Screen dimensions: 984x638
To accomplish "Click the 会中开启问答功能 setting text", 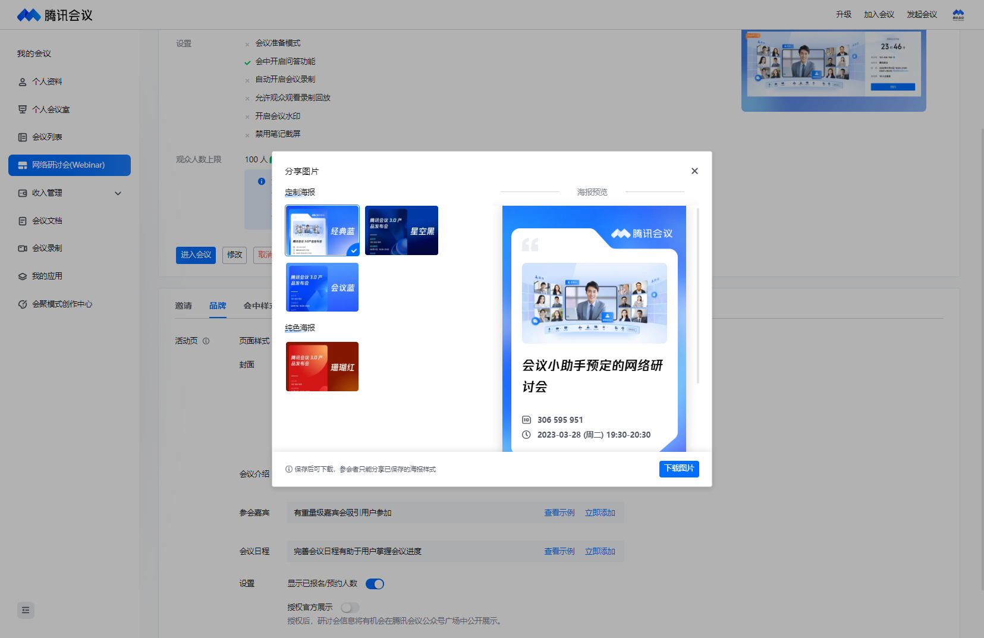I will [285, 61].
